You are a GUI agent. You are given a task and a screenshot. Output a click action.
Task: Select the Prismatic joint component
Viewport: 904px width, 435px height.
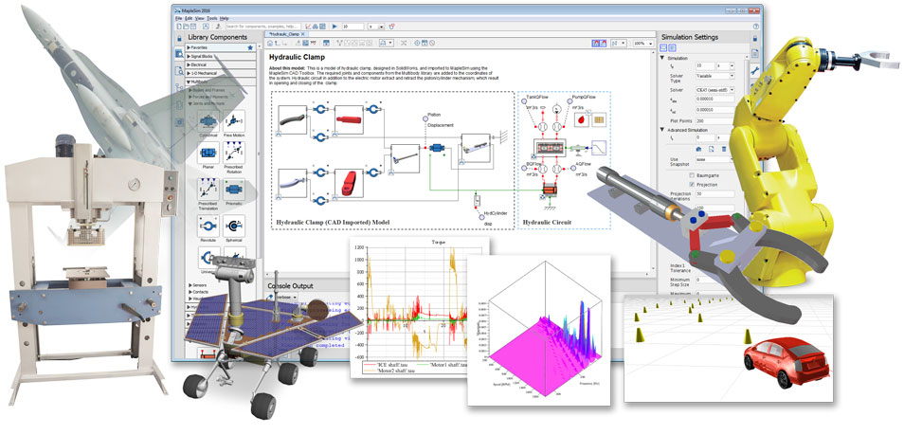pyautogui.click(x=233, y=193)
